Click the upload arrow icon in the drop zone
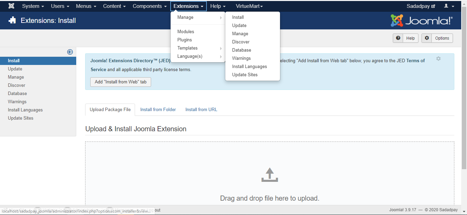The width and height of the screenshot is (467, 215). click(270, 174)
